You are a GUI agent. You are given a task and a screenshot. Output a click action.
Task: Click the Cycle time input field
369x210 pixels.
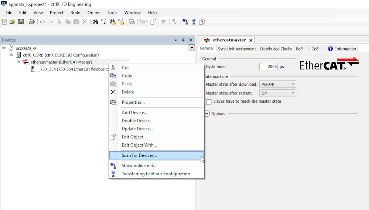[x=269, y=66]
